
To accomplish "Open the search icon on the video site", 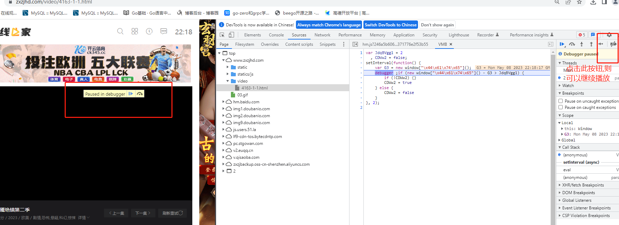I will [120, 32].
